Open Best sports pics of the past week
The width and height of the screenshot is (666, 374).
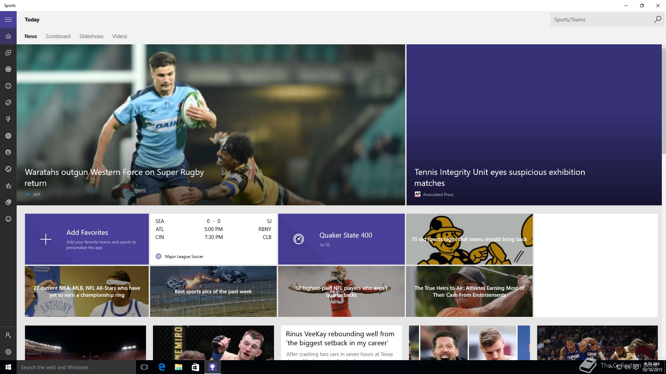[213, 291]
